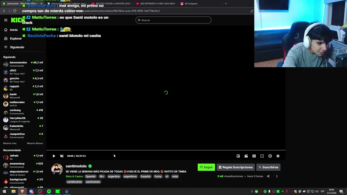Open Kalambrito channel in the sidebar
The image size is (347, 195).
pos(23,128)
